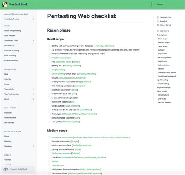185x175 pixels.
Task: Open the Reverse Shells sidebar page
Action: [x=10, y=118]
